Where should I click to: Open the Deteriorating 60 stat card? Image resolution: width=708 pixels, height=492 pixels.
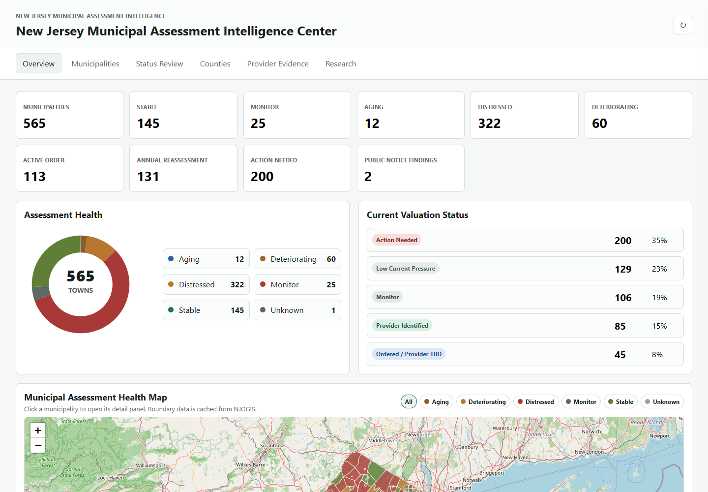click(638, 115)
